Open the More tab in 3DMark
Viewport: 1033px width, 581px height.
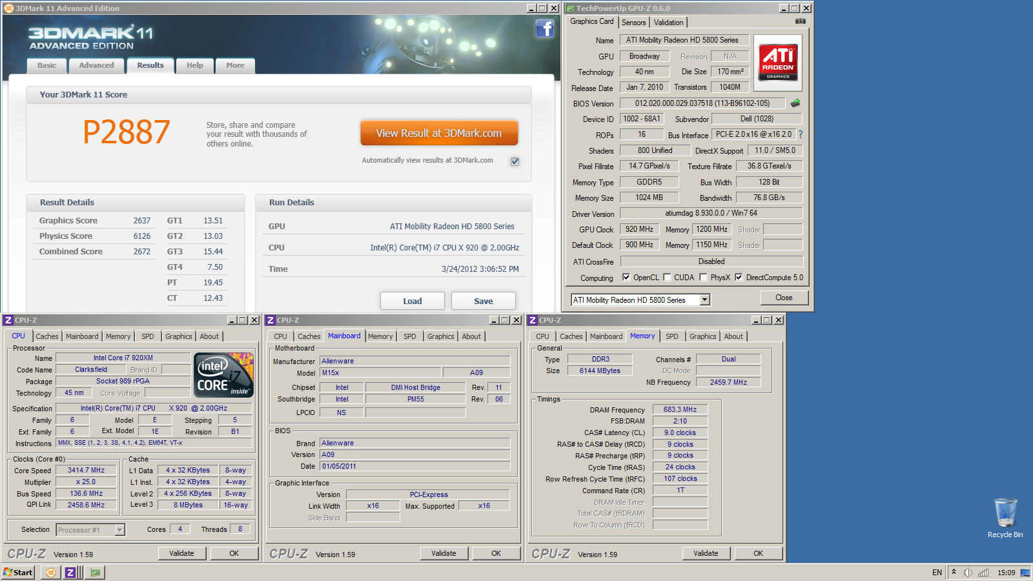click(235, 65)
